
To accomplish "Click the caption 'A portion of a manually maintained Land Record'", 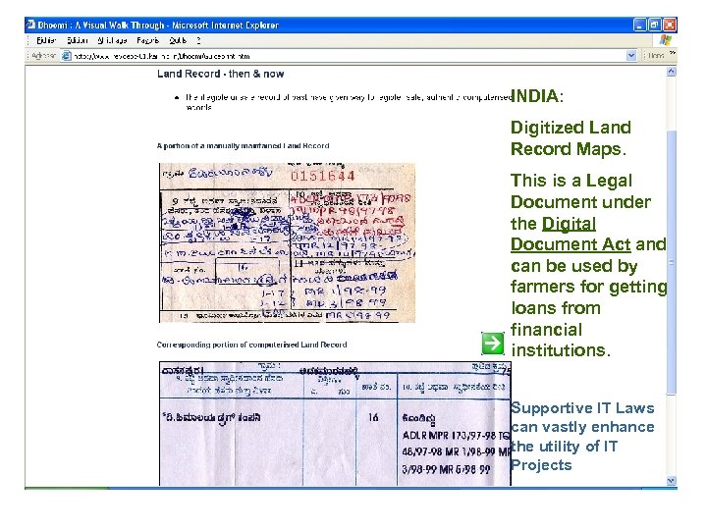I will pos(244,146).
